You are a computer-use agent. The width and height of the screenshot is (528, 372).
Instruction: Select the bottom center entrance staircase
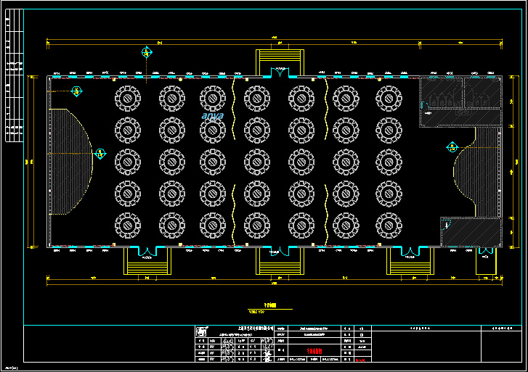pos(278,264)
